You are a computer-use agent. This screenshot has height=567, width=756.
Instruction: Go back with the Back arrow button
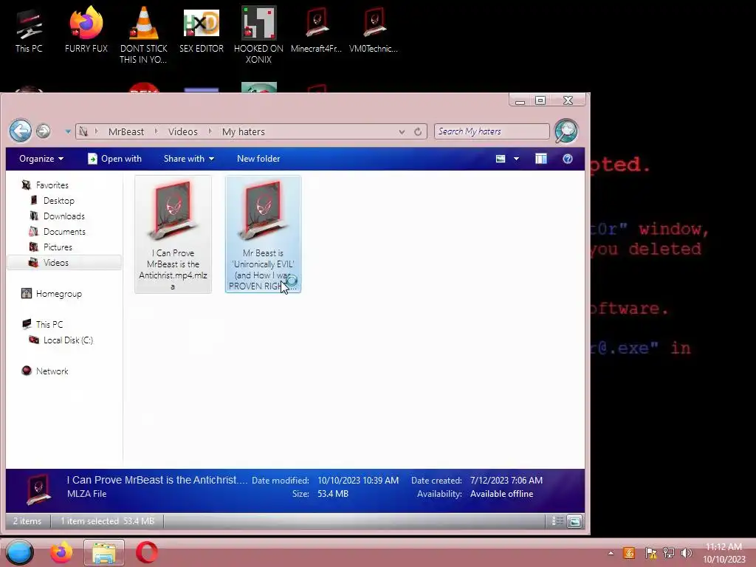coord(21,131)
